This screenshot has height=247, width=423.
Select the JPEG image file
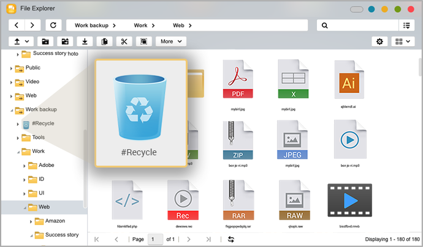[x=292, y=140]
